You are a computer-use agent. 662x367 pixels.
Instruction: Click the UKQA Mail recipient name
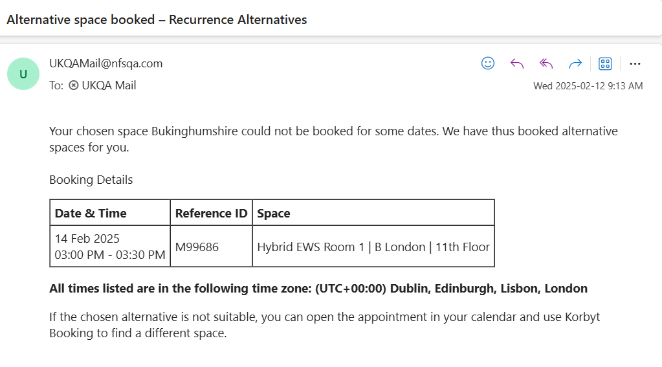(109, 85)
